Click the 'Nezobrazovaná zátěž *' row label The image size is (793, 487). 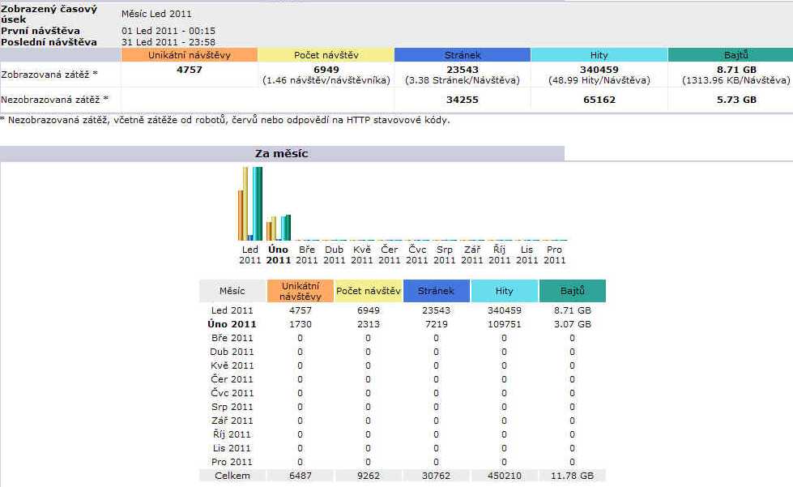coord(54,100)
